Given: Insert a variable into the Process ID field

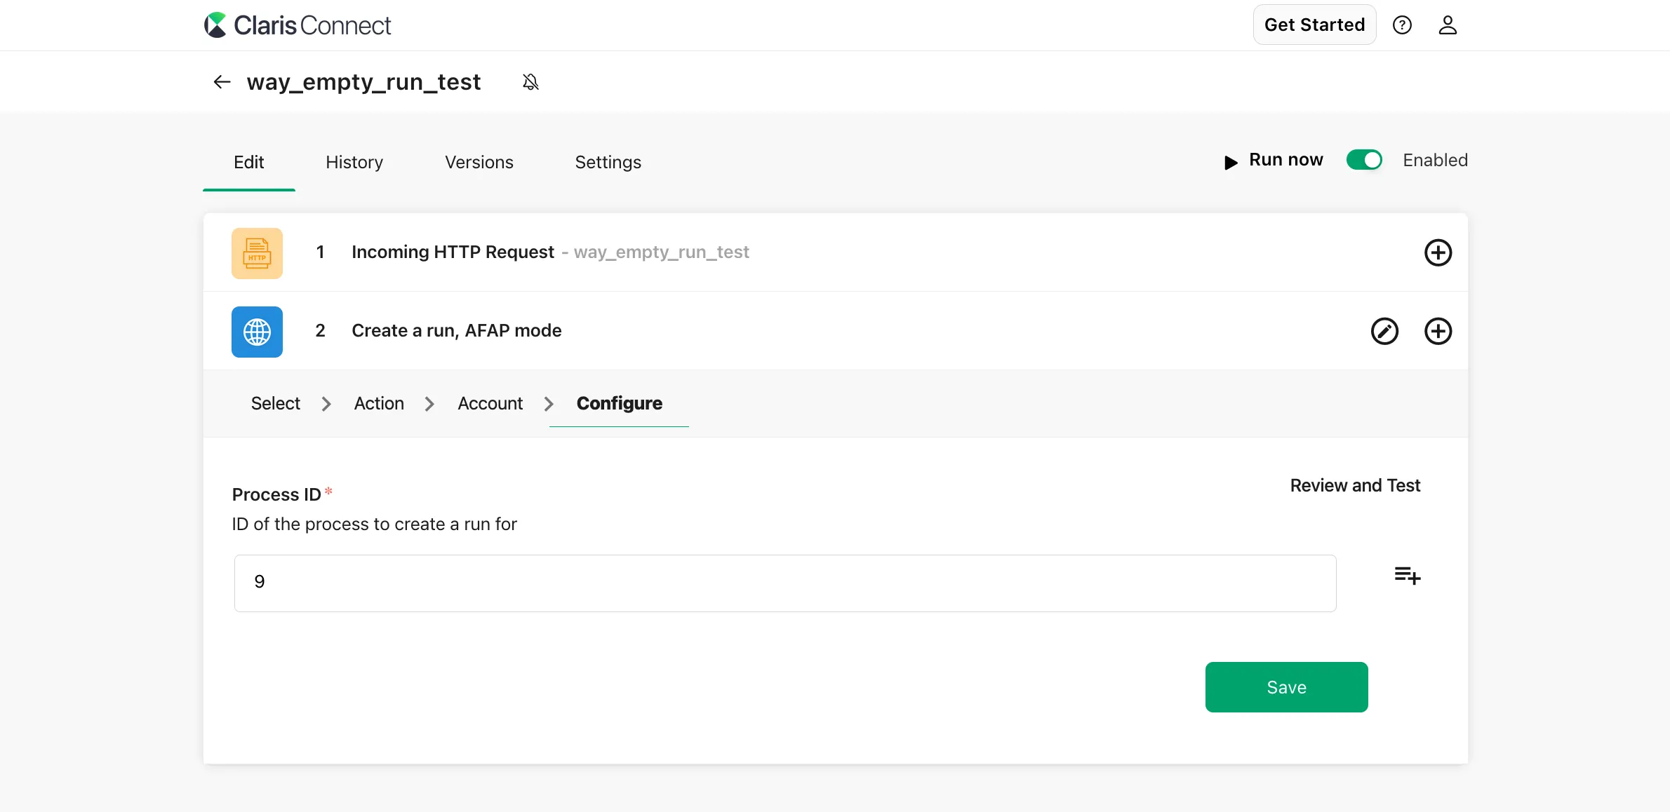Looking at the screenshot, I should pos(1407,576).
